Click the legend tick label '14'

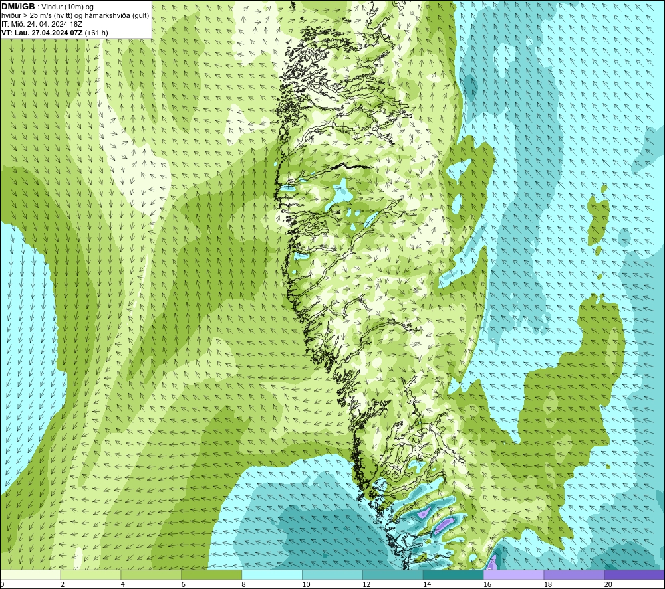click(x=427, y=585)
